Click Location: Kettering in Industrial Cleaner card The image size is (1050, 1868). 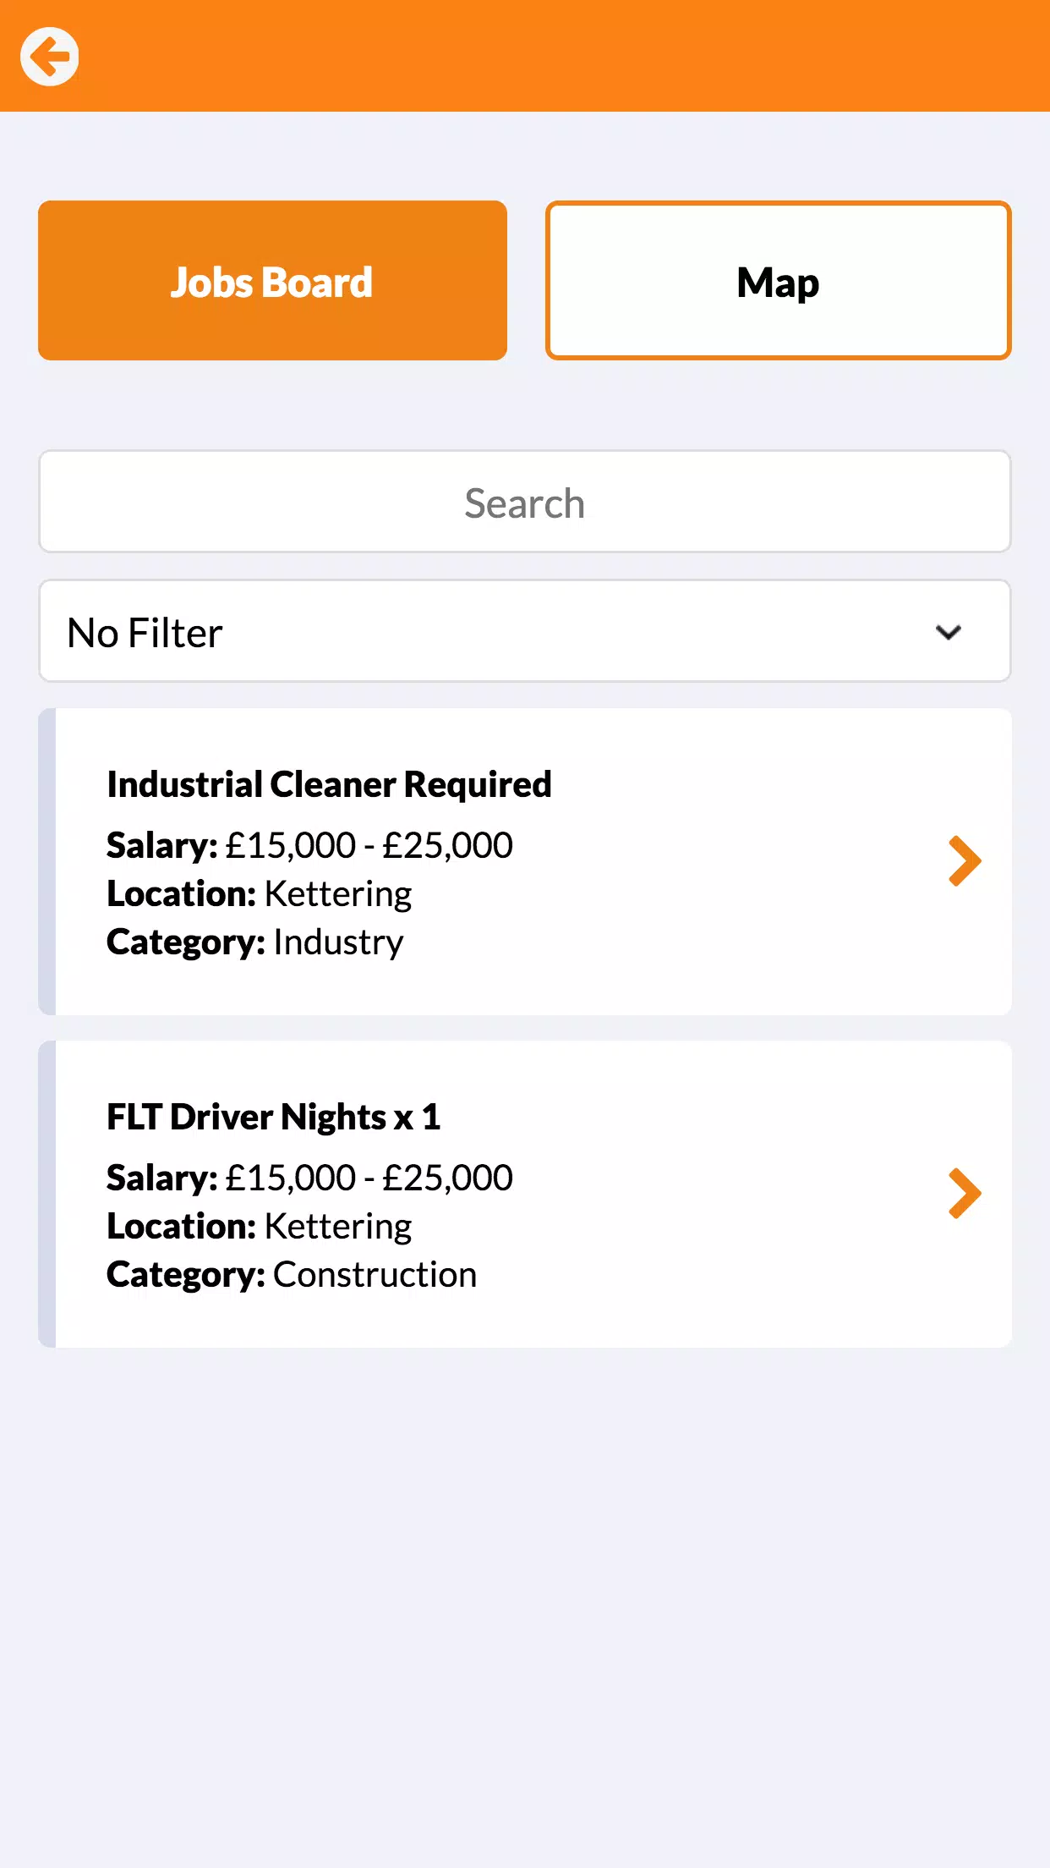pyautogui.click(x=259, y=893)
